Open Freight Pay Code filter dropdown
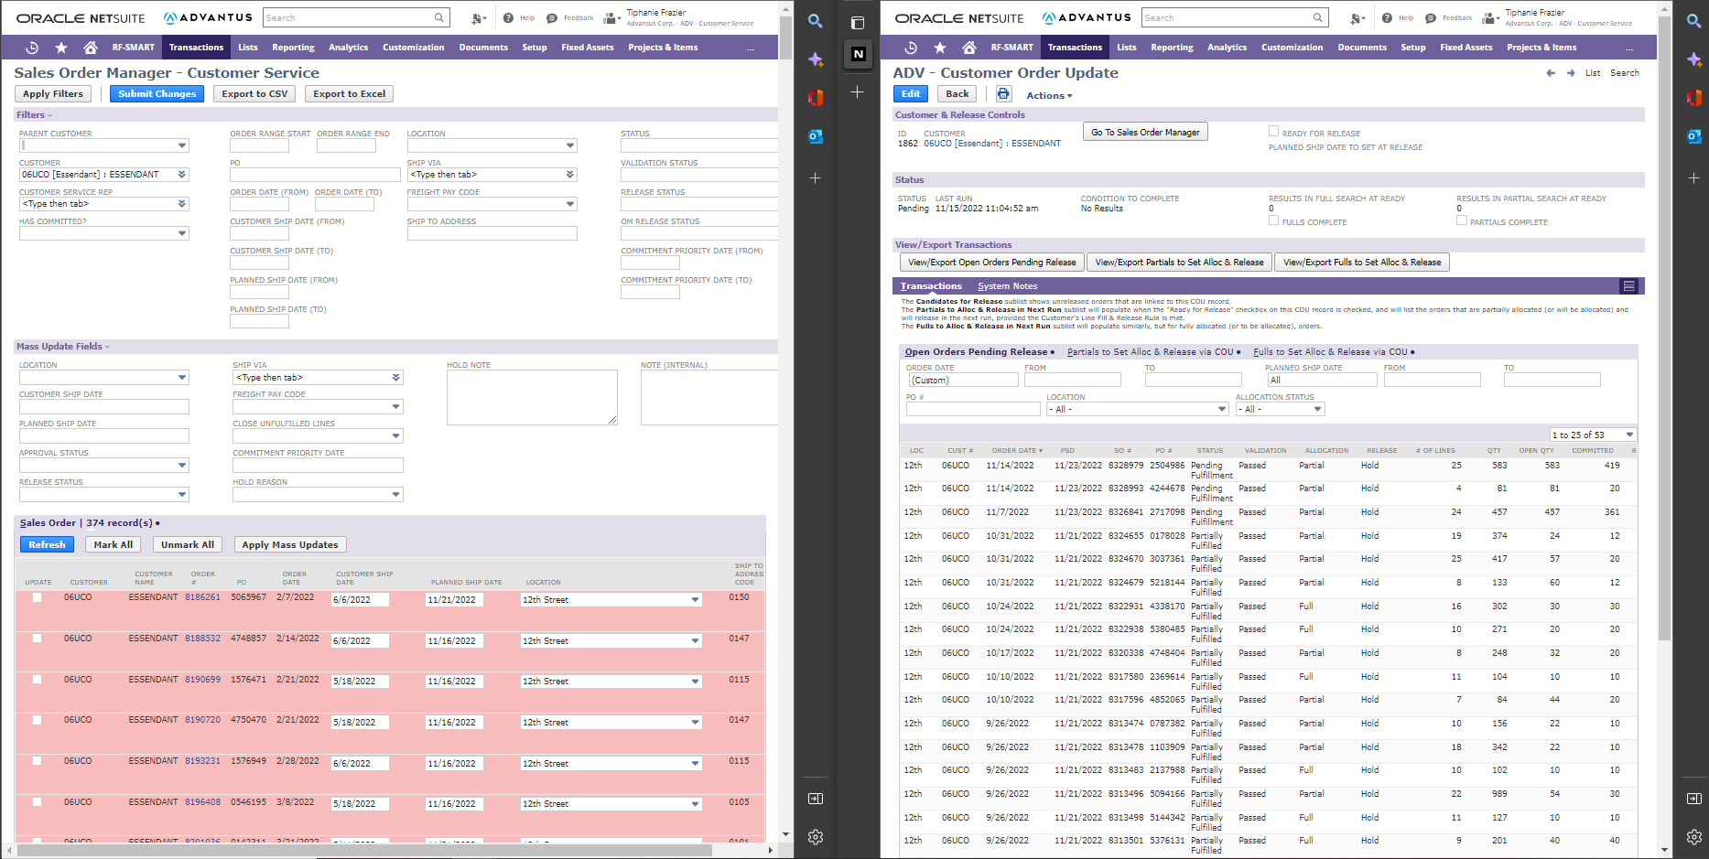Viewport: 1709px width, 859px height. point(570,204)
